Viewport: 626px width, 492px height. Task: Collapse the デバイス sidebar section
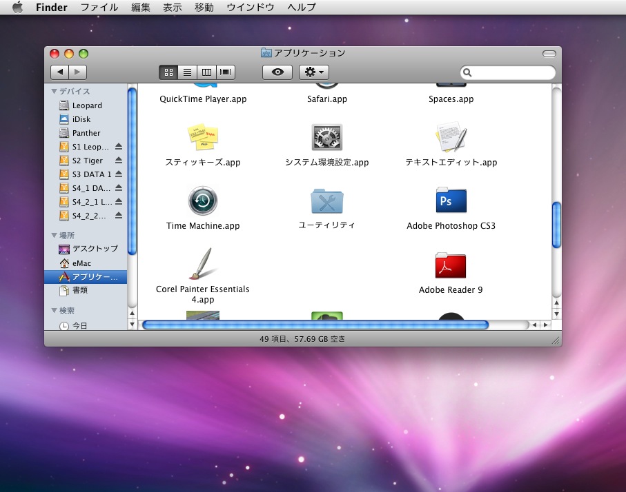(54, 92)
